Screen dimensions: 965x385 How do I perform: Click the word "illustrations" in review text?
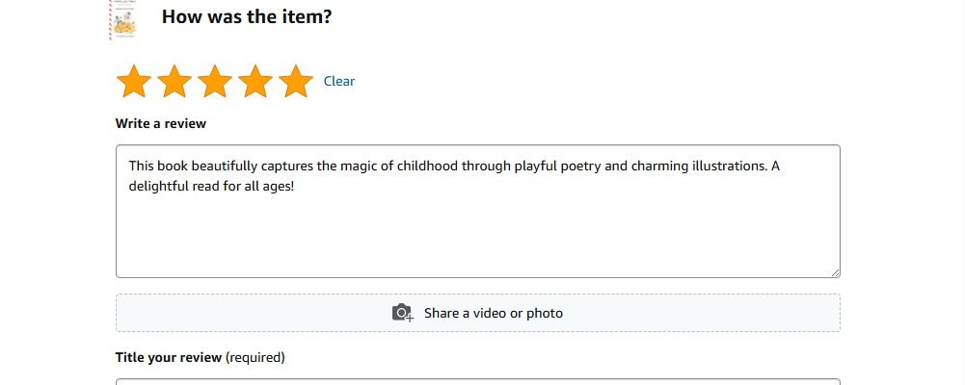733,166
